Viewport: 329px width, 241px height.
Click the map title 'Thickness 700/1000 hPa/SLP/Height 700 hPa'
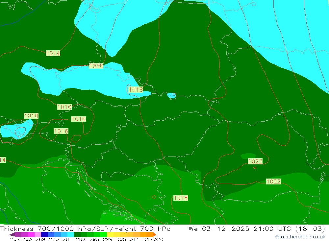[x=85, y=229]
